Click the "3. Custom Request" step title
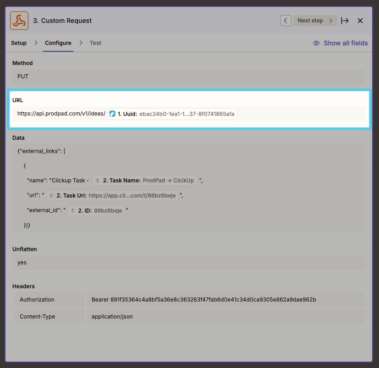Viewport: 379px width, 368px height. click(62, 21)
